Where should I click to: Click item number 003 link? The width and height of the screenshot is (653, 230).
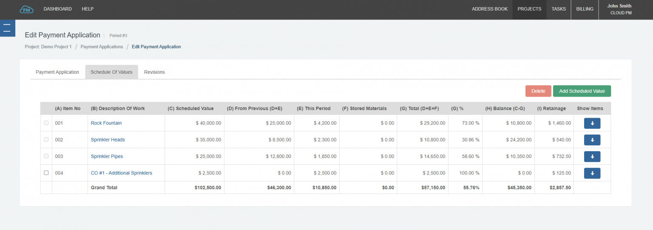[x=59, y=156]
